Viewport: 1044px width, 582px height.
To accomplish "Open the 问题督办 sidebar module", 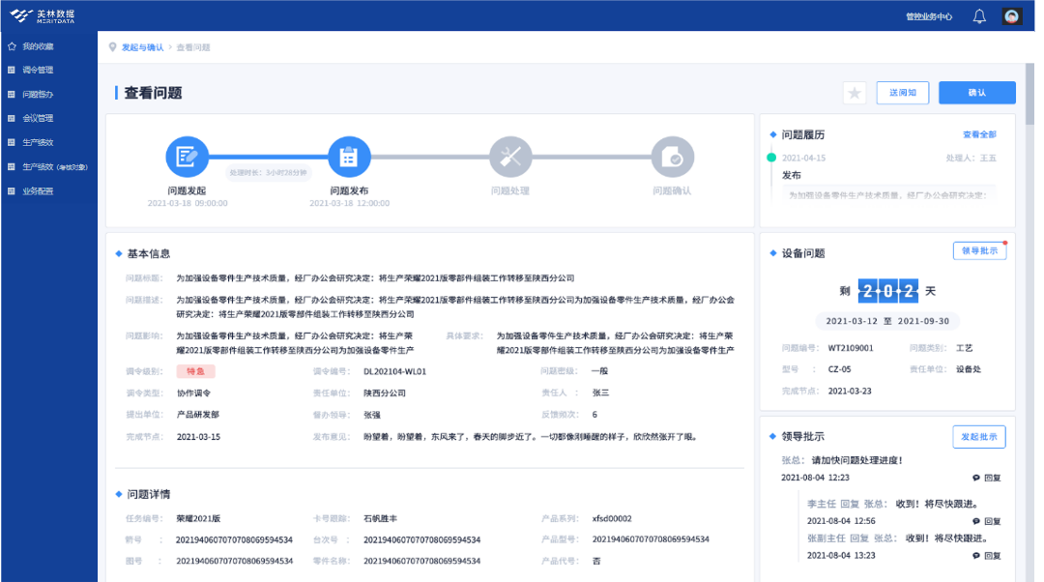I will [39, 93].
